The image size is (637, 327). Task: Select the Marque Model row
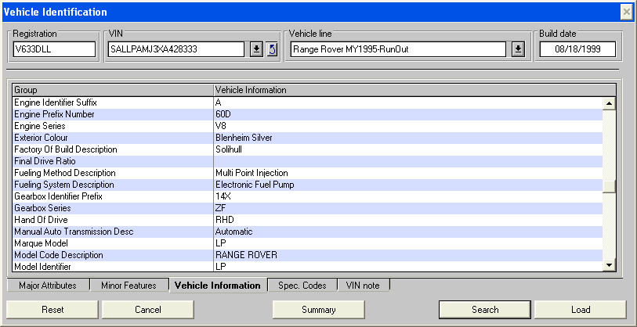[x=308, y=244]
